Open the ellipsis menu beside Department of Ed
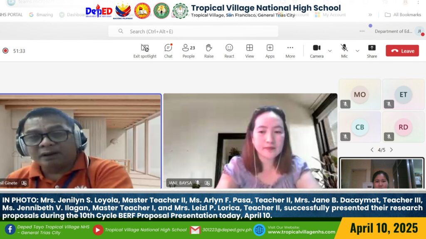Image resolution: width=426 pixels, height=239 pixels. click(x=362, y=31)
